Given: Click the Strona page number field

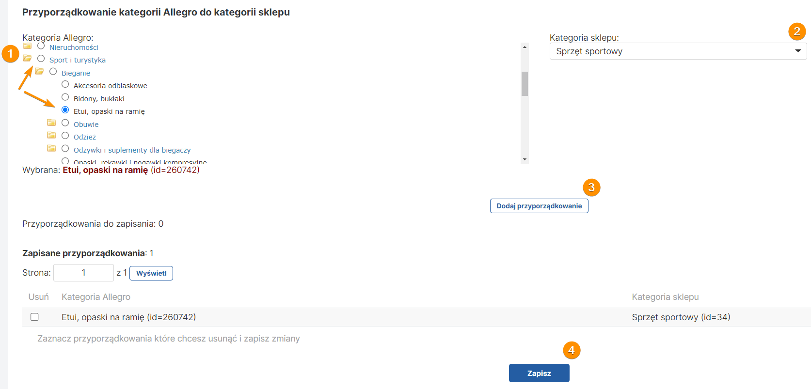Looking at the screenshot, I should 83,273.
